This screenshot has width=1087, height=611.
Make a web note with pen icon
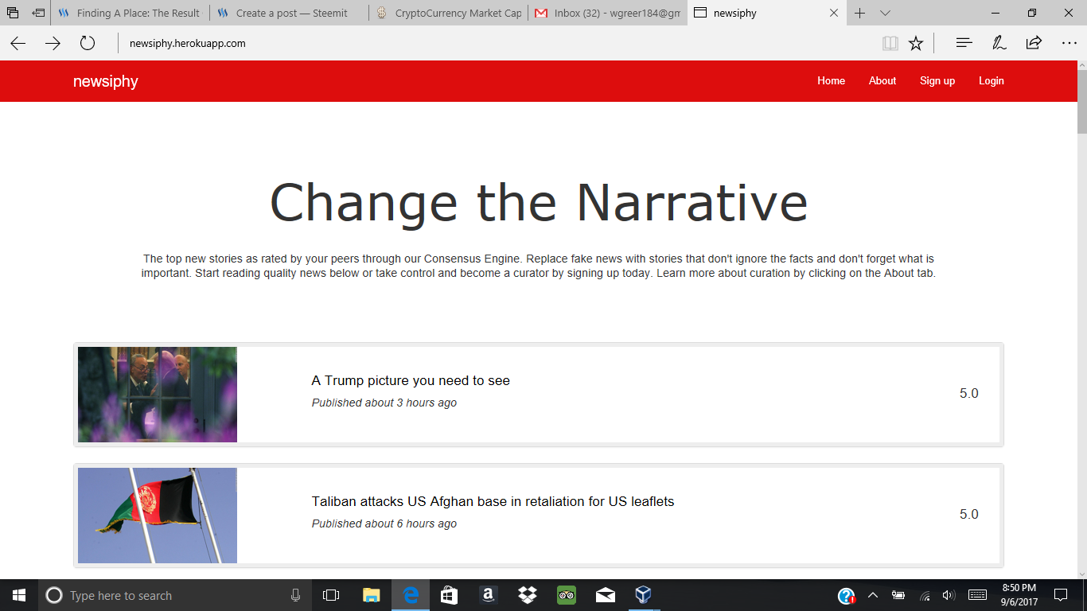click(x=999, y=43)
